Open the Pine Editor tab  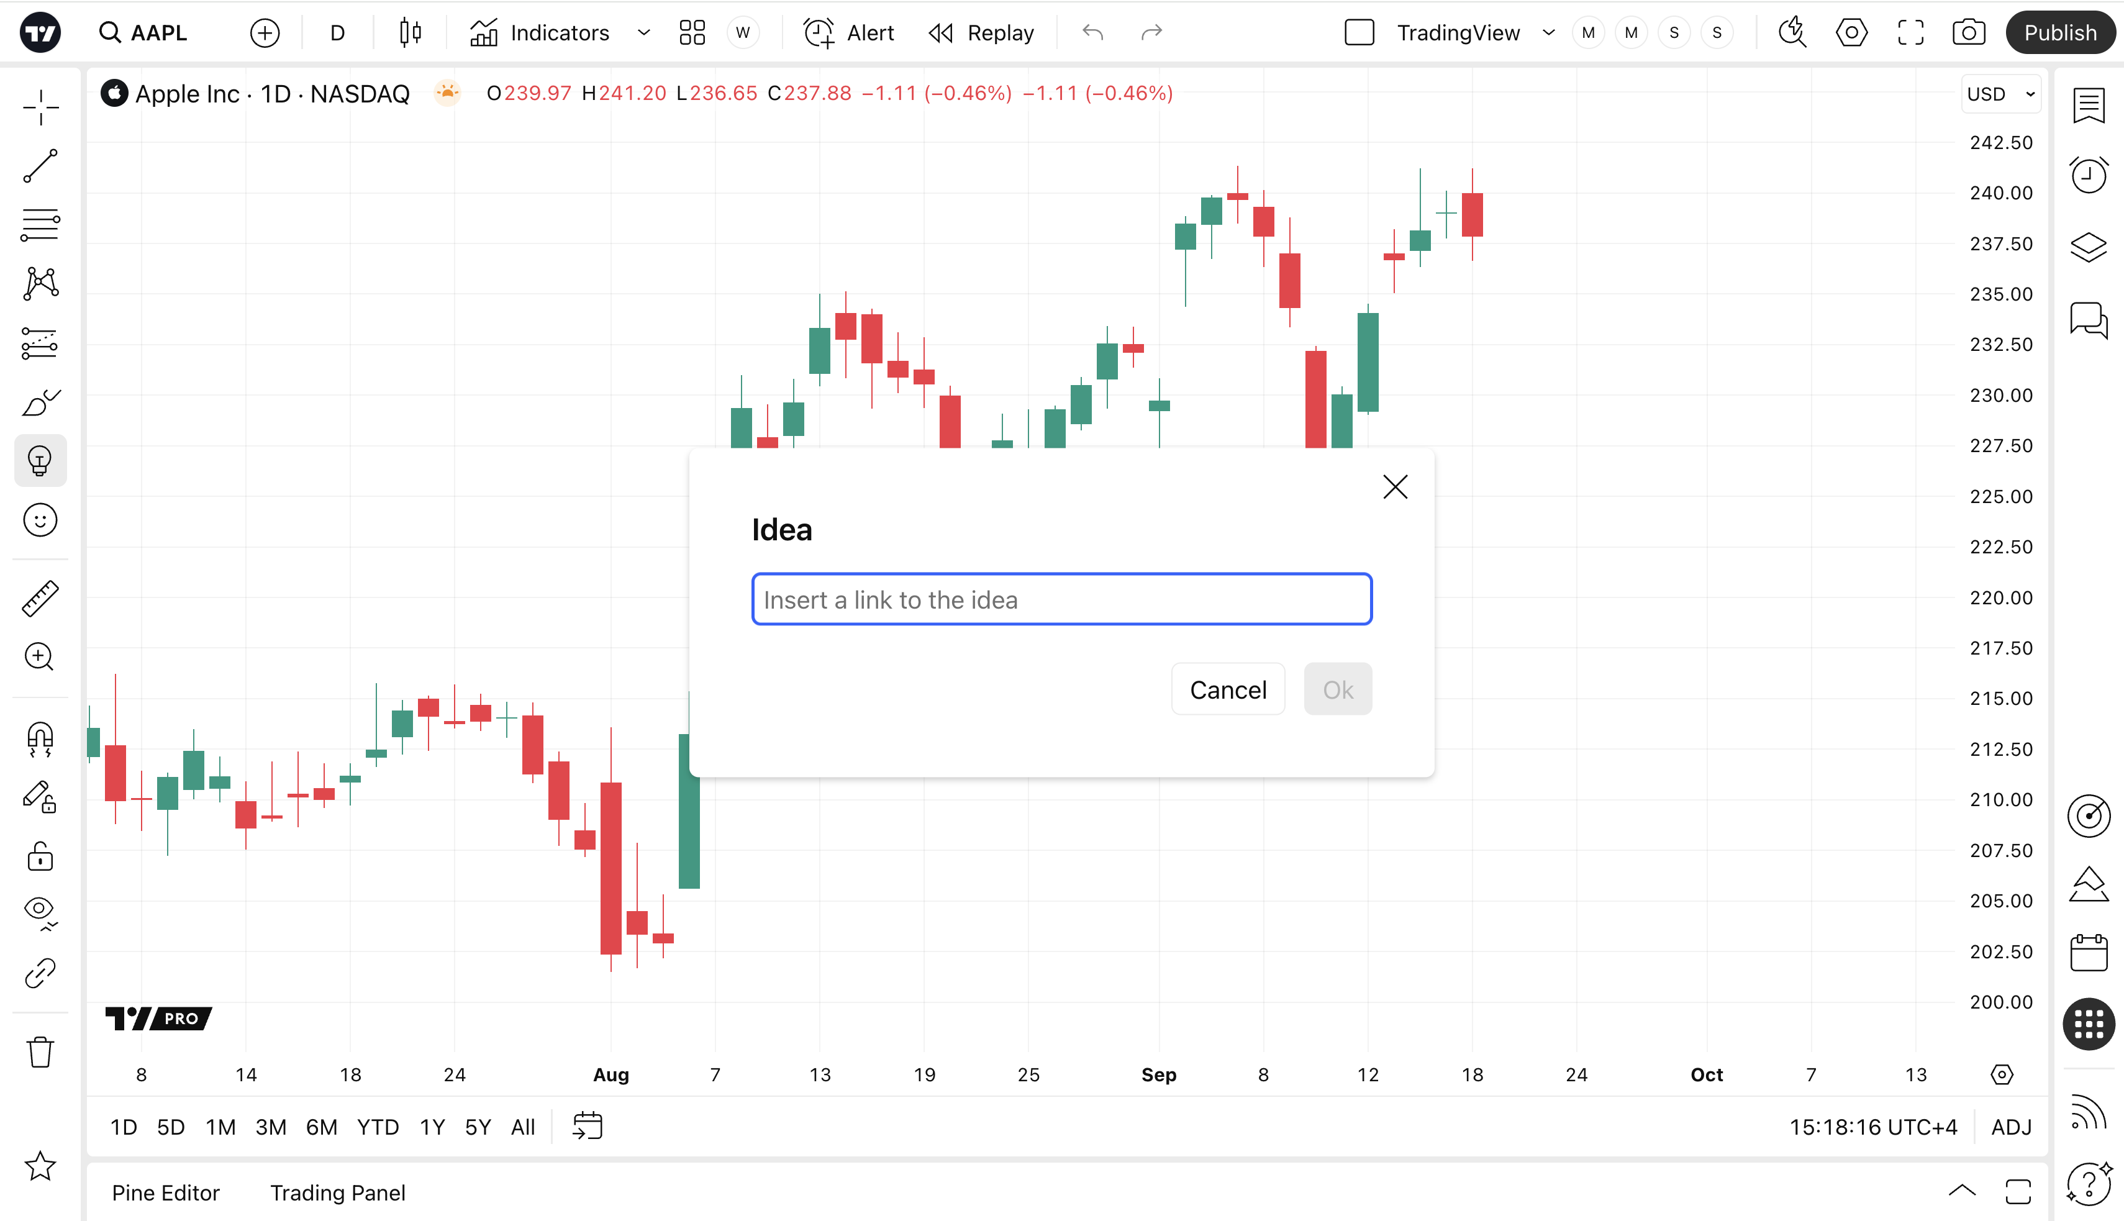165,1192
